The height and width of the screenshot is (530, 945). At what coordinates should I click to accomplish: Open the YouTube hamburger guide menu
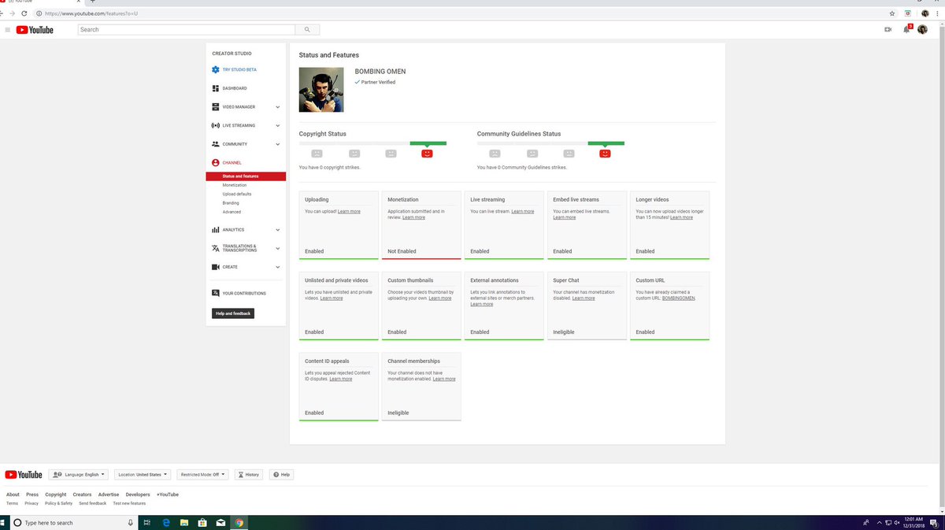point(7,30)
